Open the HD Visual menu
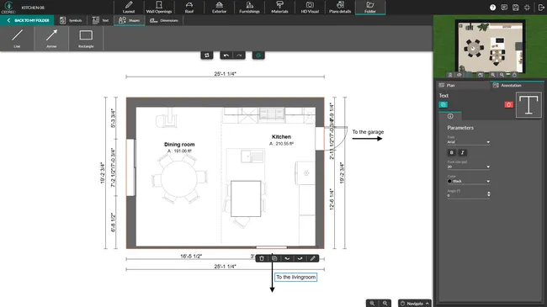This screenshot has height=307, width=547. coord(310,8)
